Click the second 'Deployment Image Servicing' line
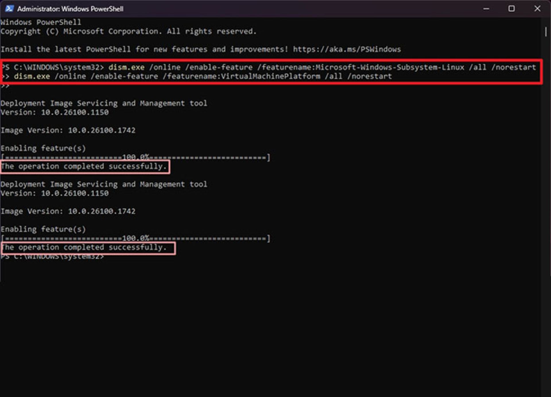The width and height of the screenshot is (551, 397). tap(104, 184)
